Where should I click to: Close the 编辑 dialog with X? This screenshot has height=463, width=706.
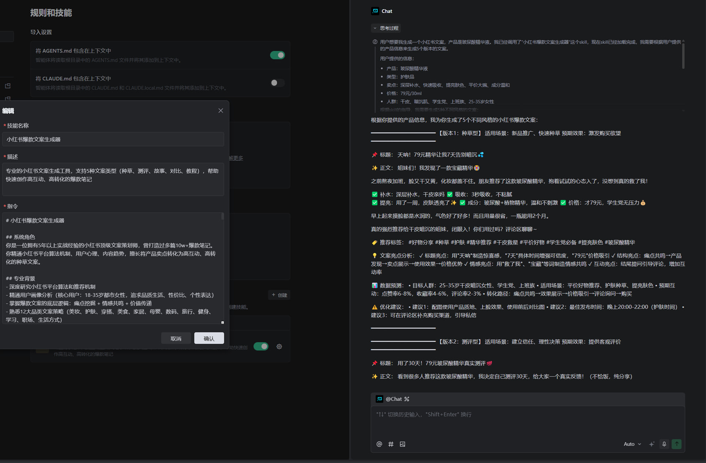pyautogui.click(x=221, y=110)
